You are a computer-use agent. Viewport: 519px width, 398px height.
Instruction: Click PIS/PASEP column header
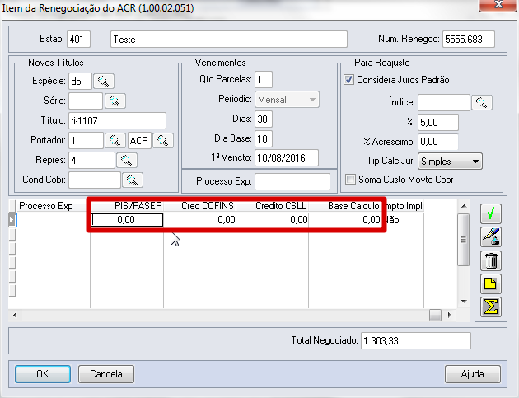[x=127, y=206]
